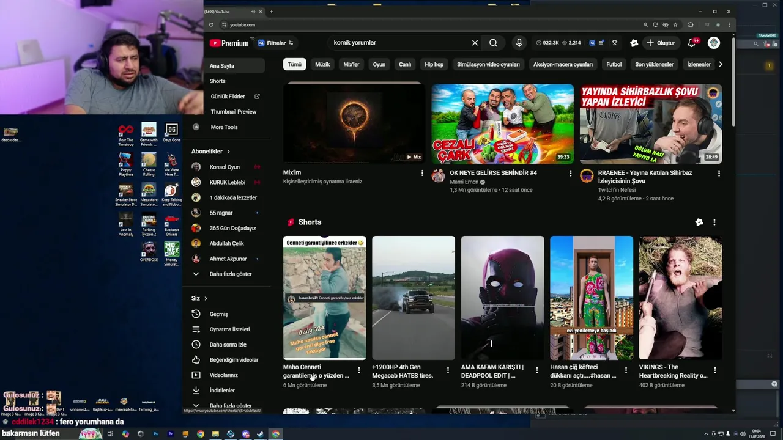
Task: Open options for RRAENEE video
Action: click(719, 174)
